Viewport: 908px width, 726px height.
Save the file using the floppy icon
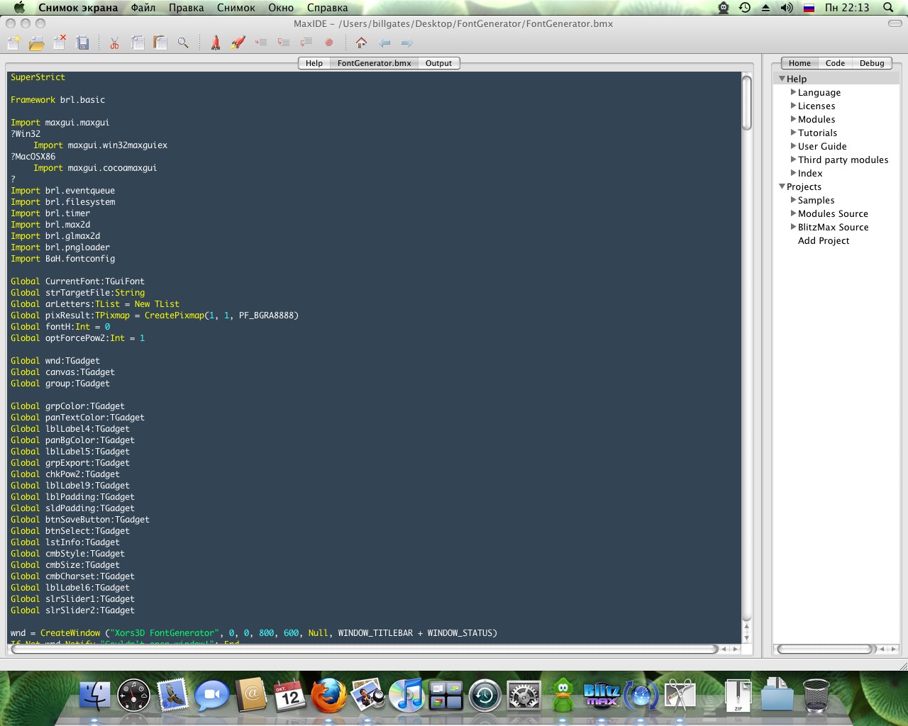[x=83, y=43]
